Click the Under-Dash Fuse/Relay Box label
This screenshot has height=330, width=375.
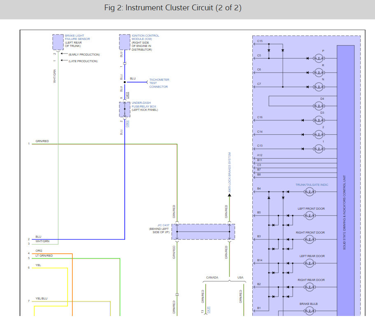click(x=144, y=105)
